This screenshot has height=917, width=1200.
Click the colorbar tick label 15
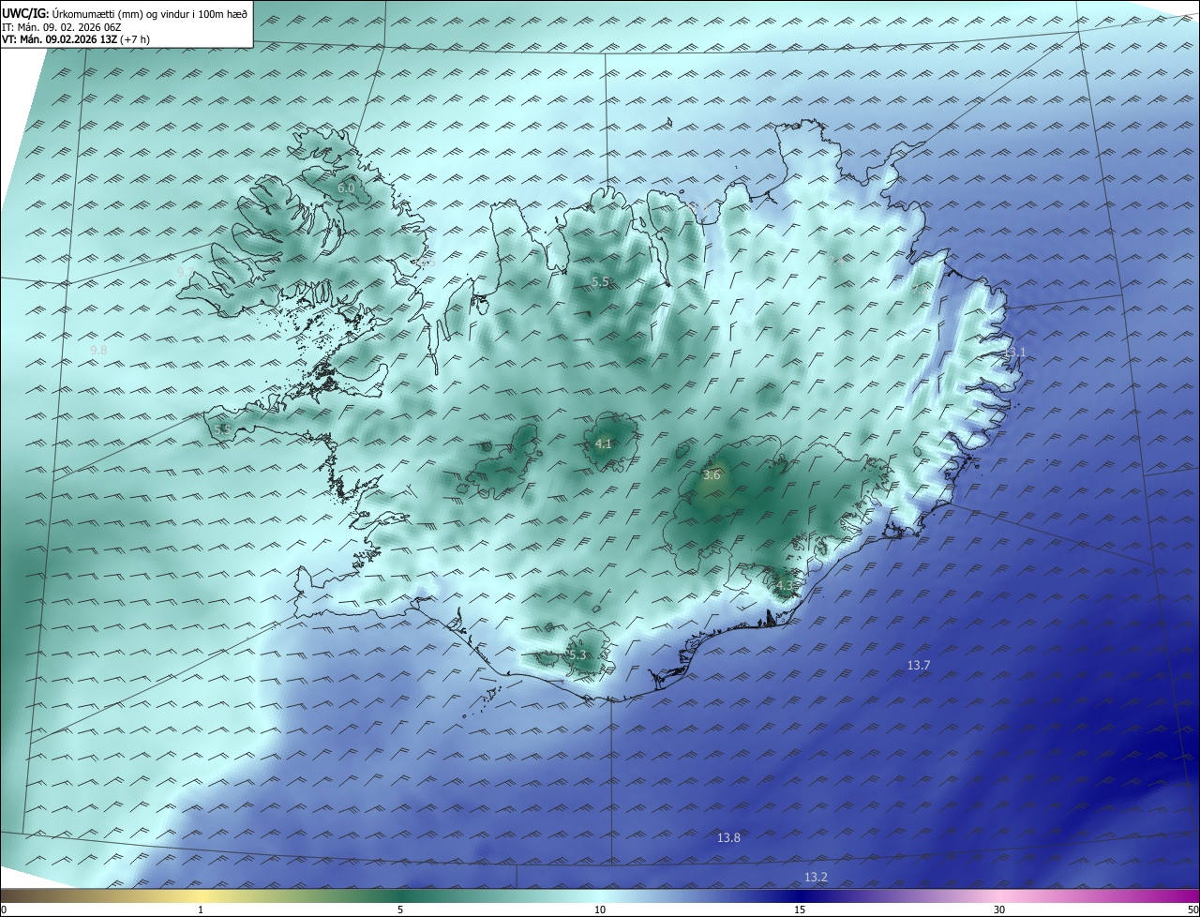click(x=800, y=909)
